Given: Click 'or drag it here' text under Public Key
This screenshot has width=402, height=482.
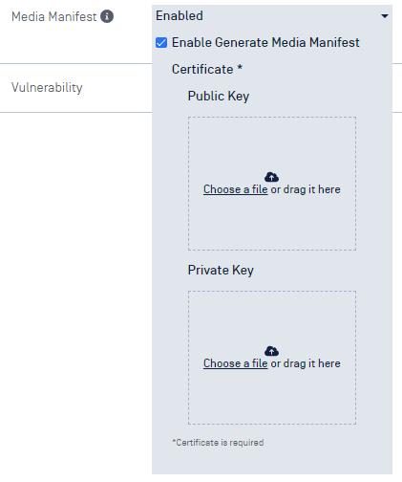Looking at the screenshot, I should pos(306,189).
